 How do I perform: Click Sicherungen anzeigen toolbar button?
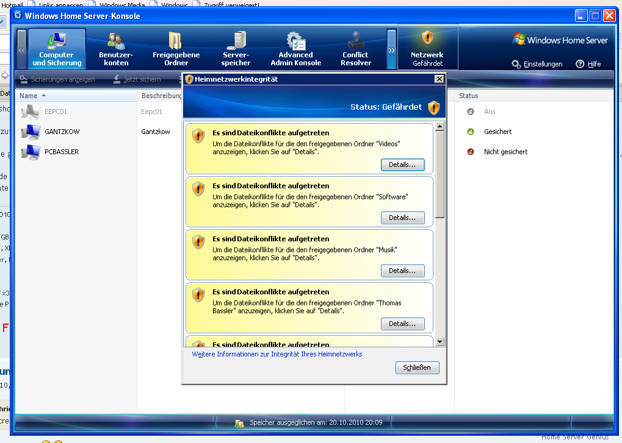57,79
